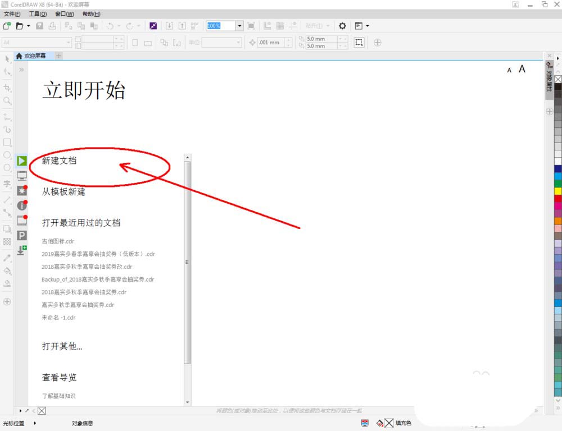Click the Save disk icon
The height and width of the screenshot is (431, 562).
[39, 26]
